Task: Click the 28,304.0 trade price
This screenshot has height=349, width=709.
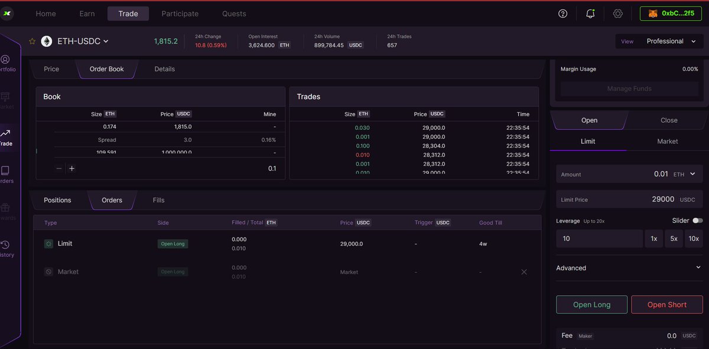Action: [434, 146]
